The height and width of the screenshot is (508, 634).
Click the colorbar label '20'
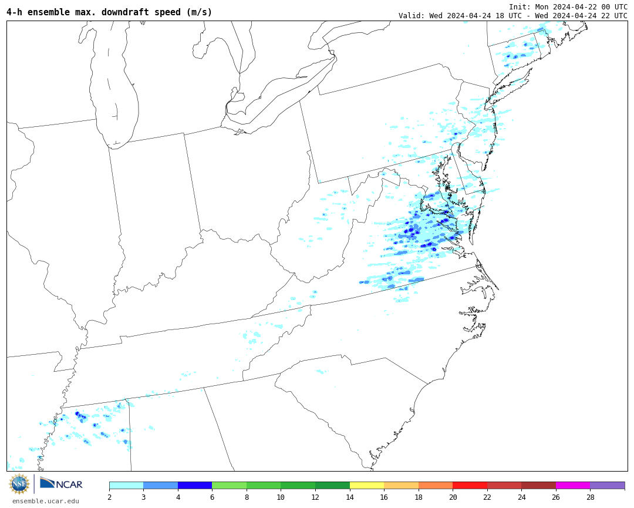pyautogui.click(x=453, y=497)
